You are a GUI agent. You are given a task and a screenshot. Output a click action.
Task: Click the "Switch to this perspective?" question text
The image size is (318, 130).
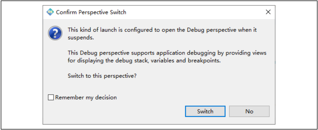pos(102,76)
